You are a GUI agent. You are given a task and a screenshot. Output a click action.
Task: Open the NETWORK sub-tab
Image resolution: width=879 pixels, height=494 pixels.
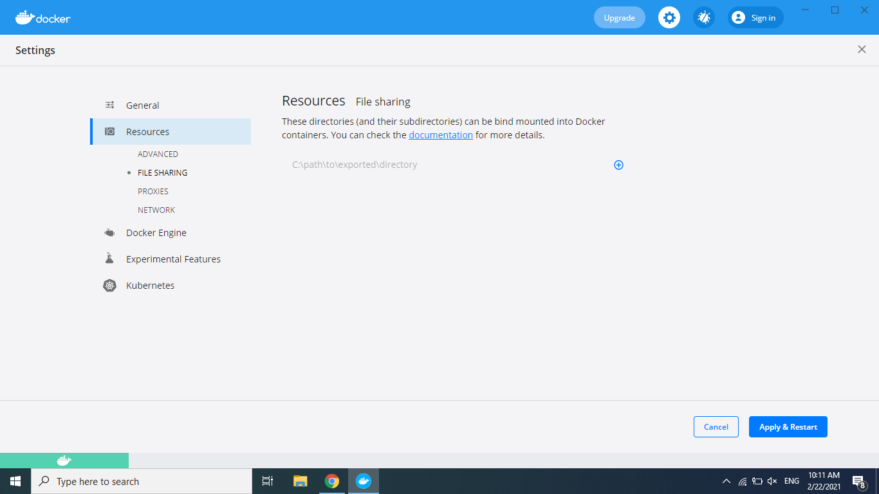pyautogui.click(x=156, y=210)
